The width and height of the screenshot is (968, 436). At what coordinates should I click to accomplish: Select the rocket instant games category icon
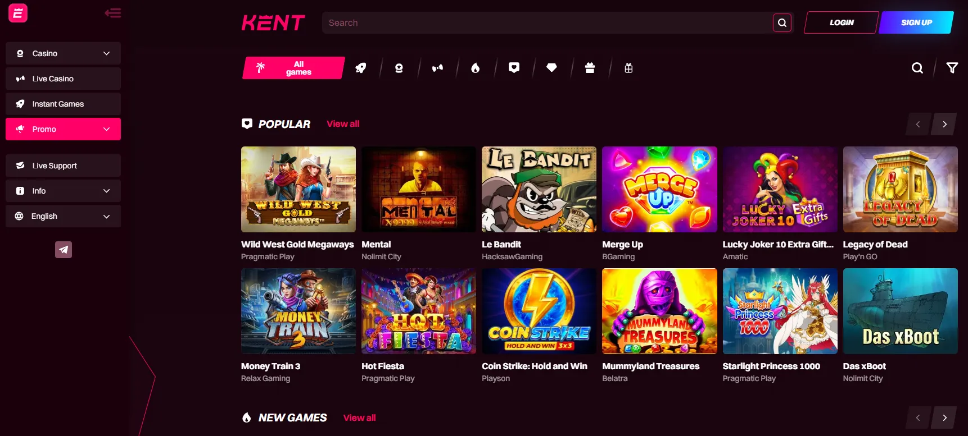(361, 68)
